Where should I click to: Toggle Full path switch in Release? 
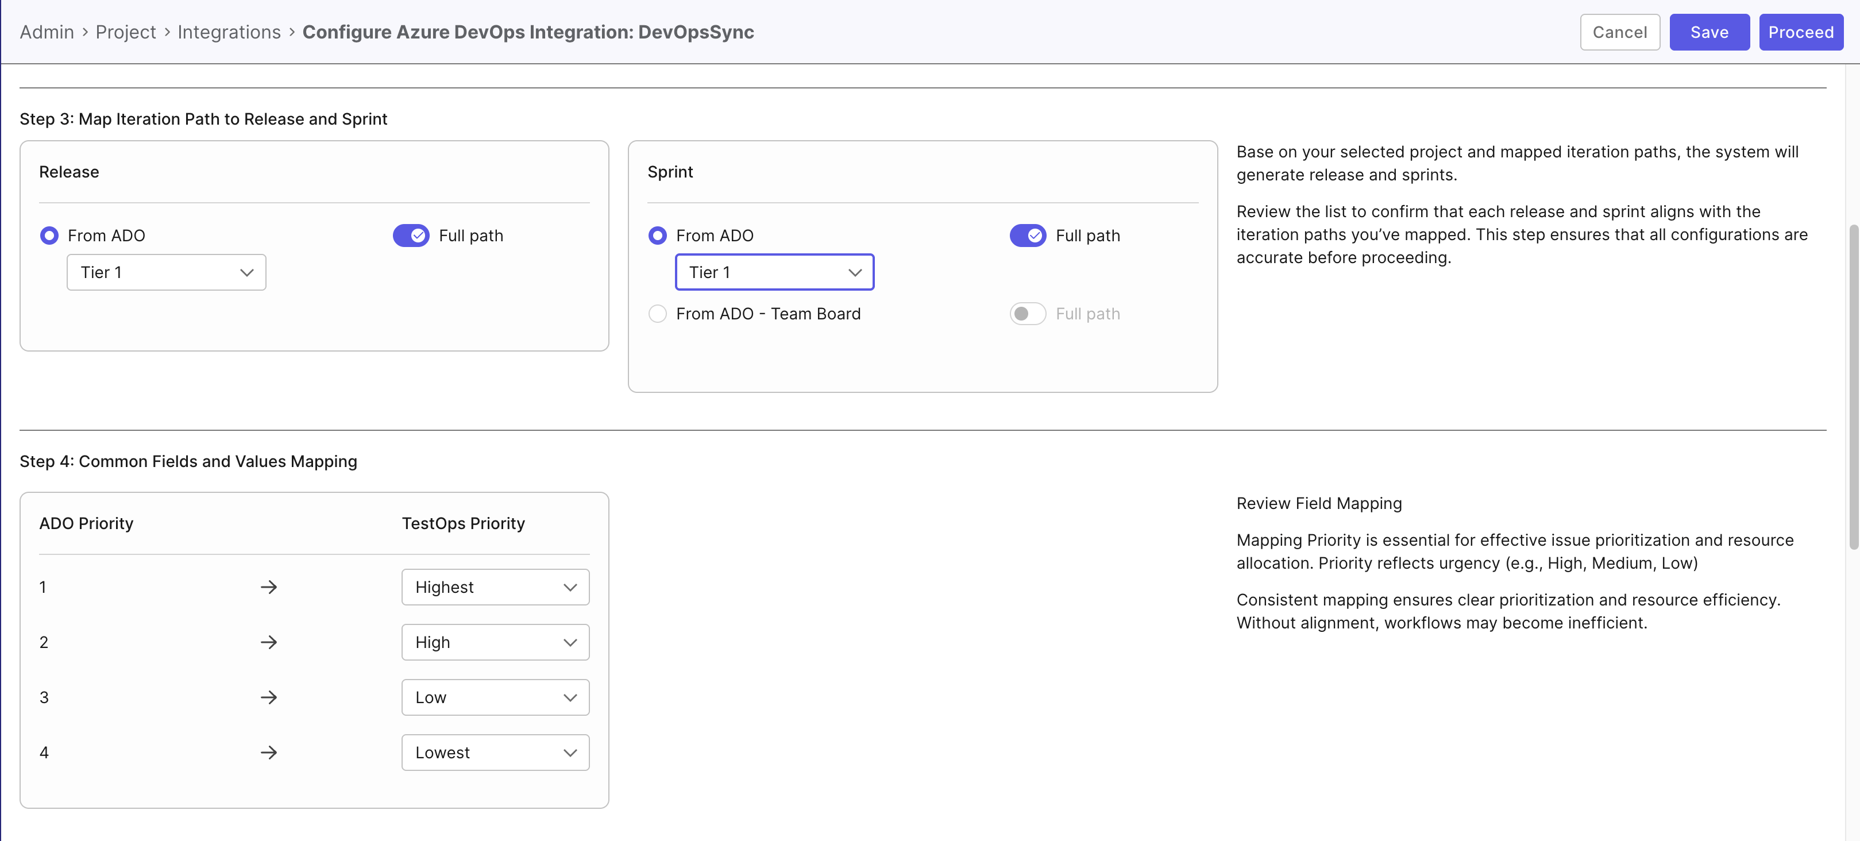click(x=411, y=236)
